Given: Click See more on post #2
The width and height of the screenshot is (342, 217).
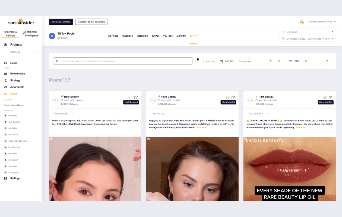Looking at the screenshot, I should click(x=202, y=127).
